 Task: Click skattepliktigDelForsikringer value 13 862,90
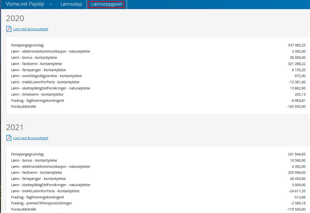tap(298, 88)
